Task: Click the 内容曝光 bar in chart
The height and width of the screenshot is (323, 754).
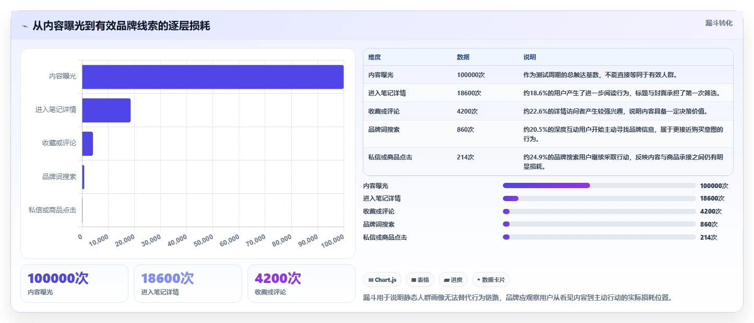Action: pos(213,77)
